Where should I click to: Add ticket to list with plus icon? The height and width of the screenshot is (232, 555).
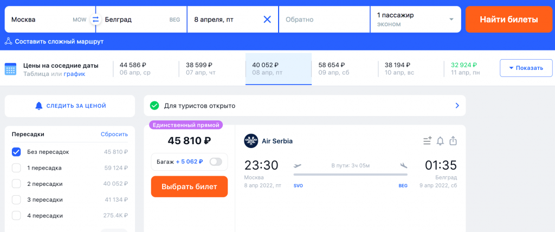click(x=427, y=141)
